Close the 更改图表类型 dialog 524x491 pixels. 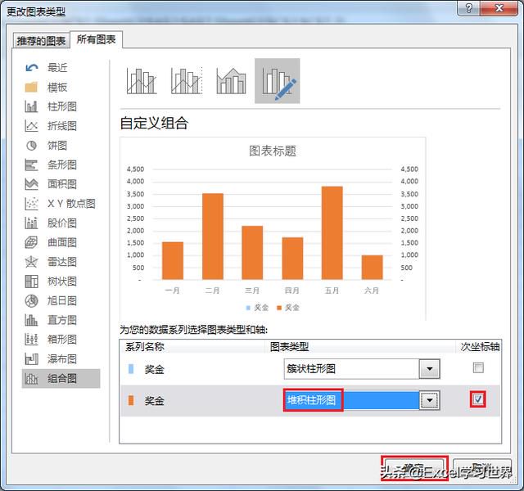499,8
